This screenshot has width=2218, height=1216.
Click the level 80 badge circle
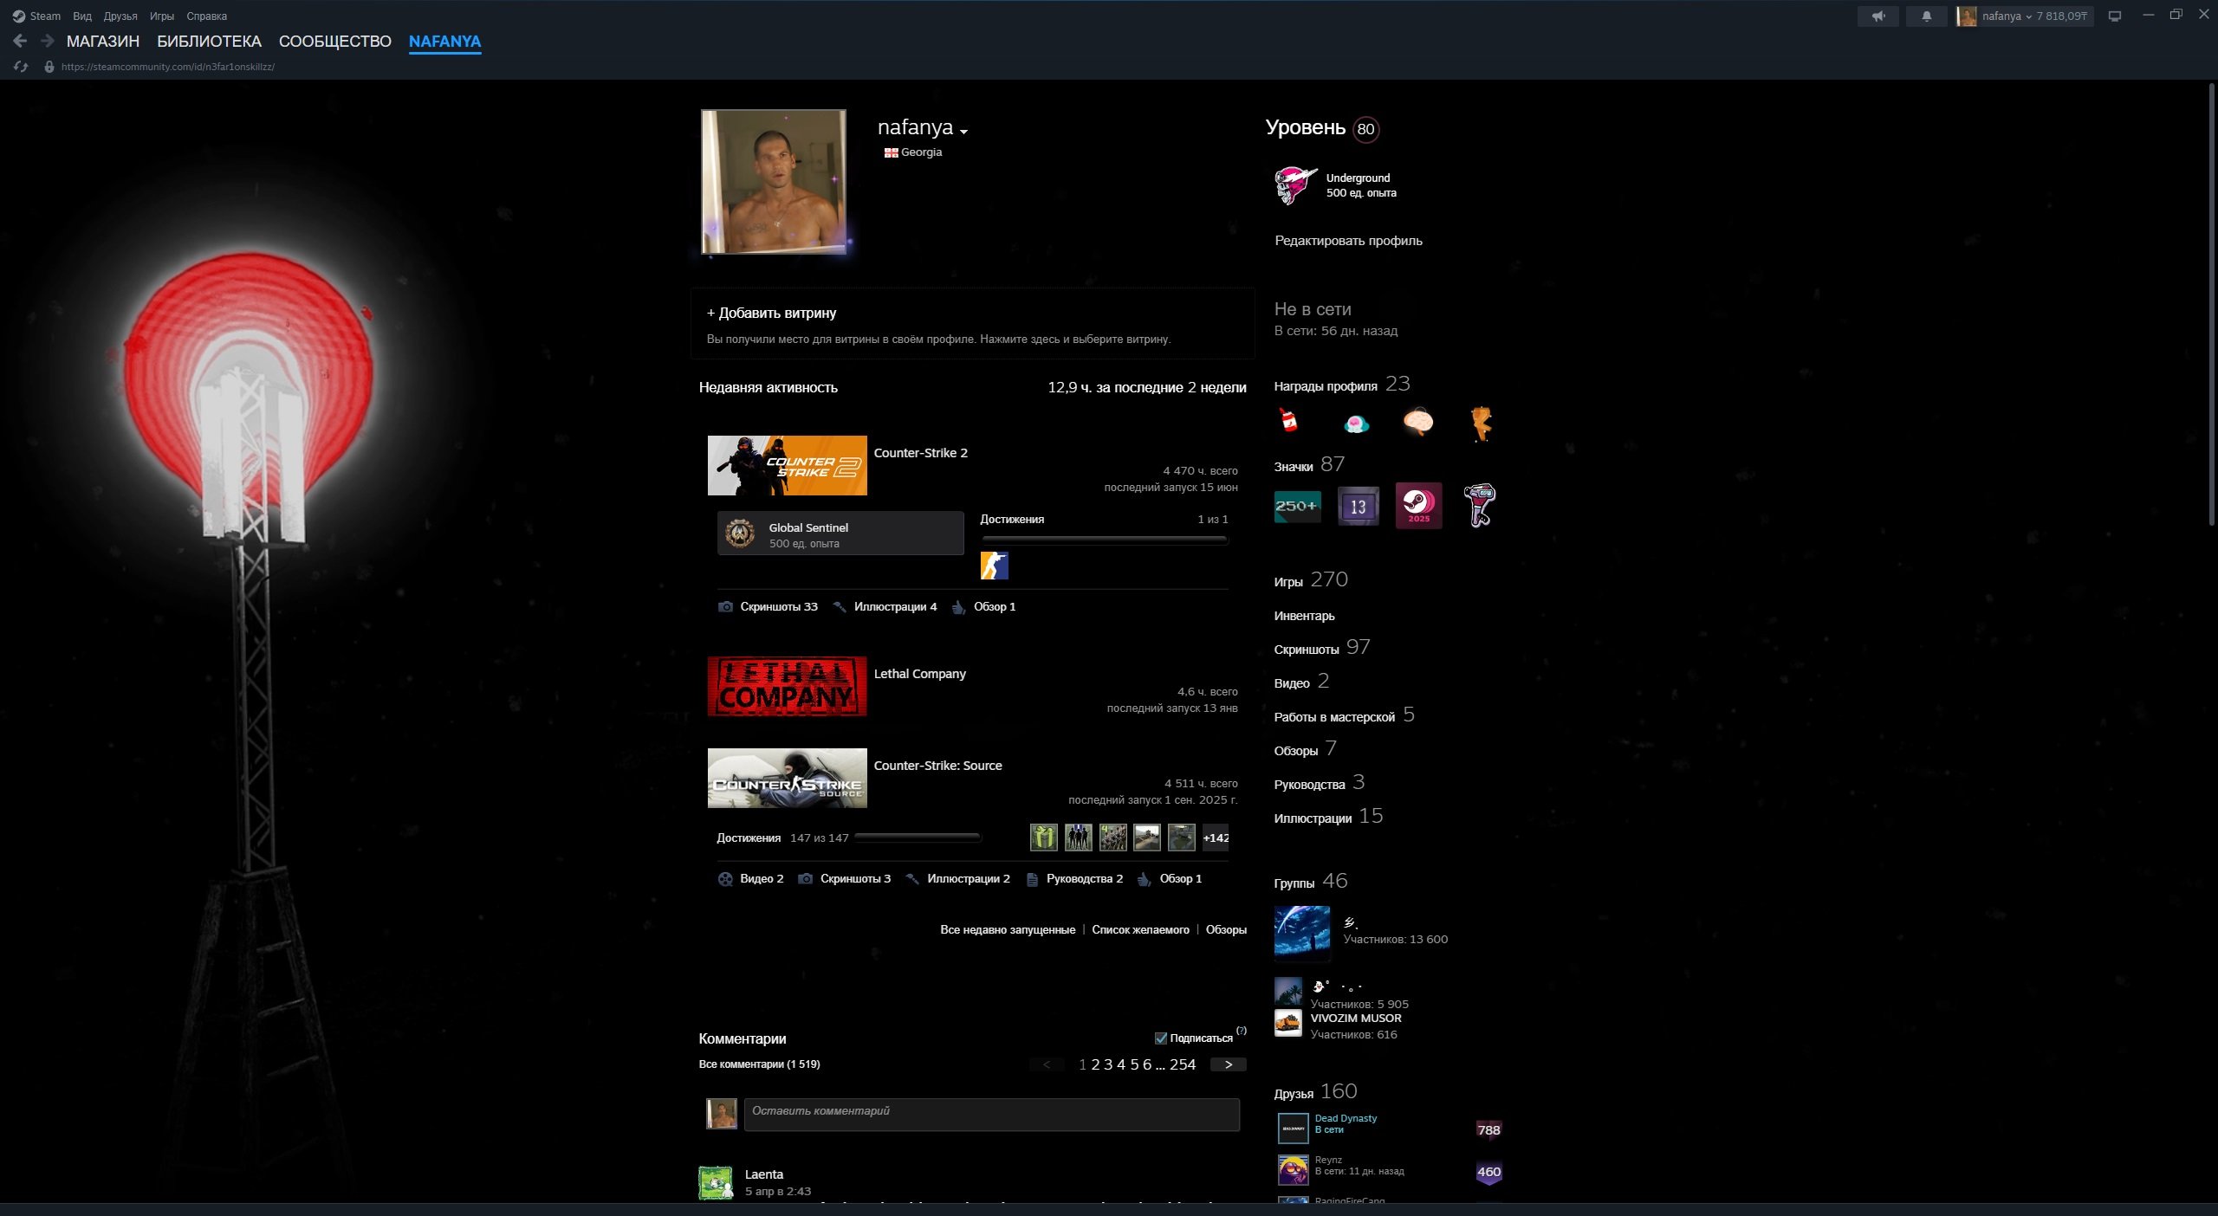[1365, 129]
